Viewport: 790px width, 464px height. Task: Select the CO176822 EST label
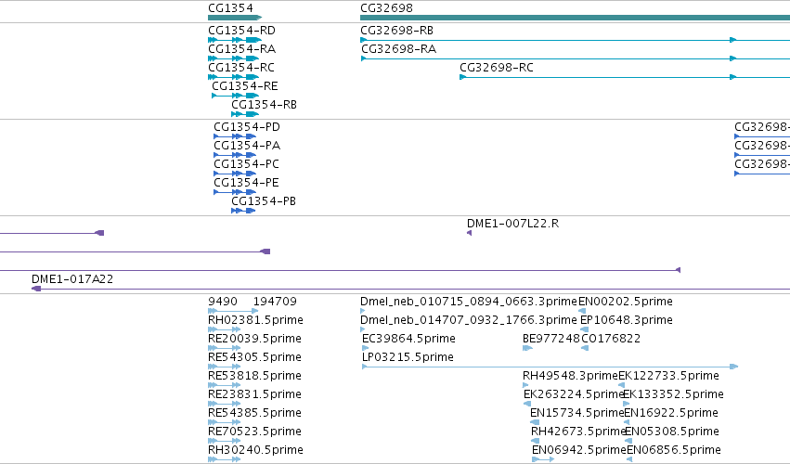click(611, 339)
